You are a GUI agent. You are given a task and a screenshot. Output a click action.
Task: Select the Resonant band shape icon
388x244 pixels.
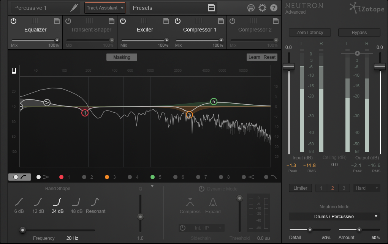95,202
